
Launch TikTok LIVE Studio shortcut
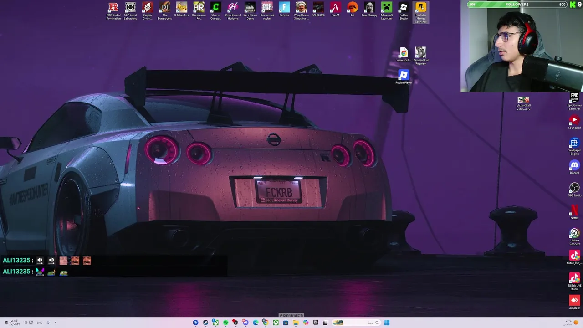(x=574, y=282)
